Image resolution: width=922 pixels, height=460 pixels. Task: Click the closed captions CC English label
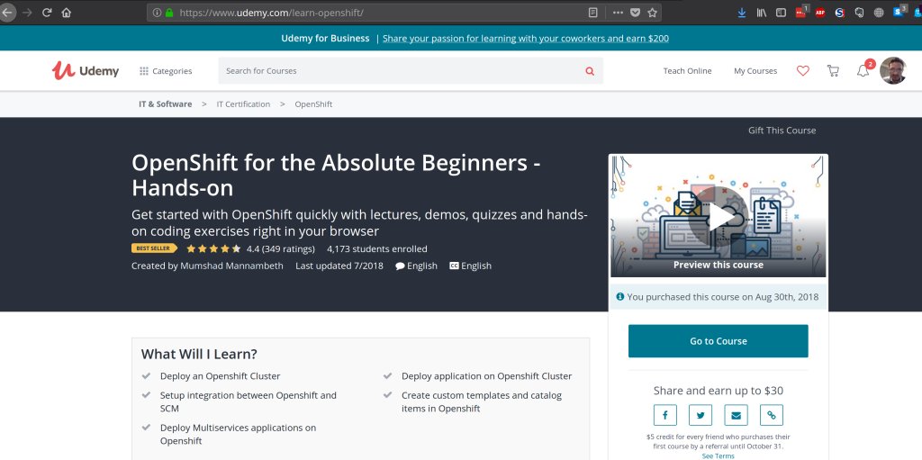click(x=470, y=266)
